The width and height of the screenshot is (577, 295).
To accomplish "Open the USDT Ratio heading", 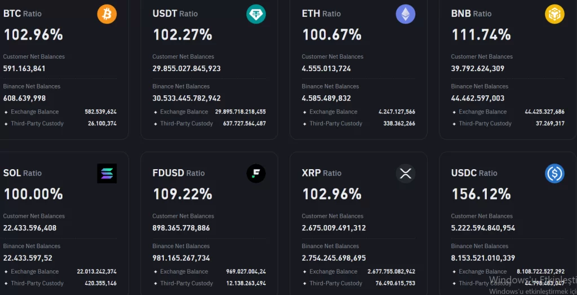I will pyautogui.click(x=175, y=14).
